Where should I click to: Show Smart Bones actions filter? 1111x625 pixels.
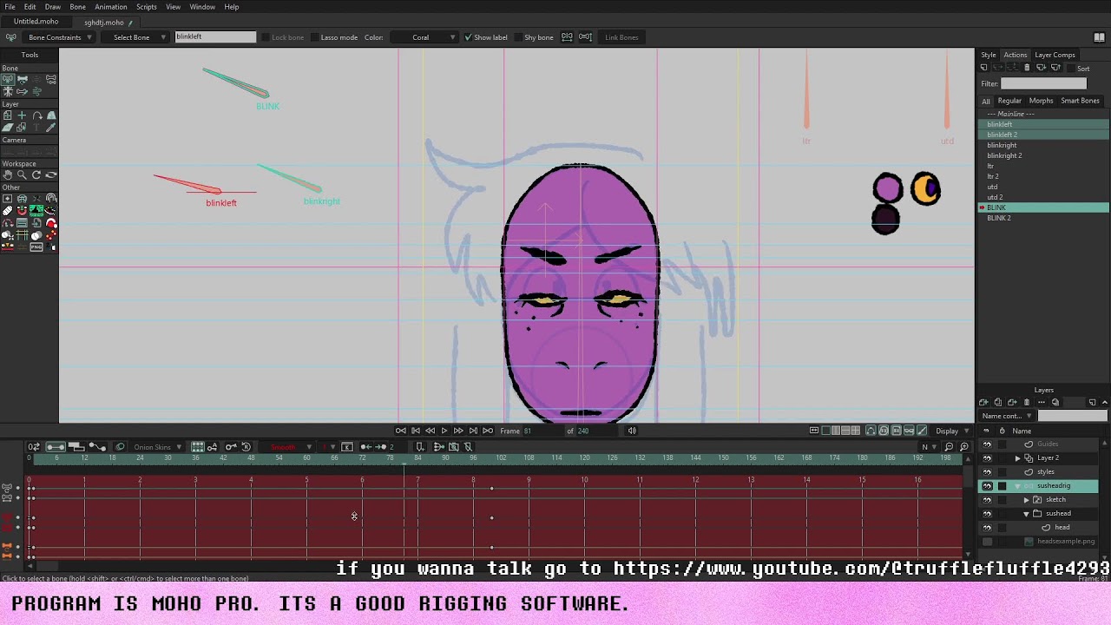pos(1081,101)
